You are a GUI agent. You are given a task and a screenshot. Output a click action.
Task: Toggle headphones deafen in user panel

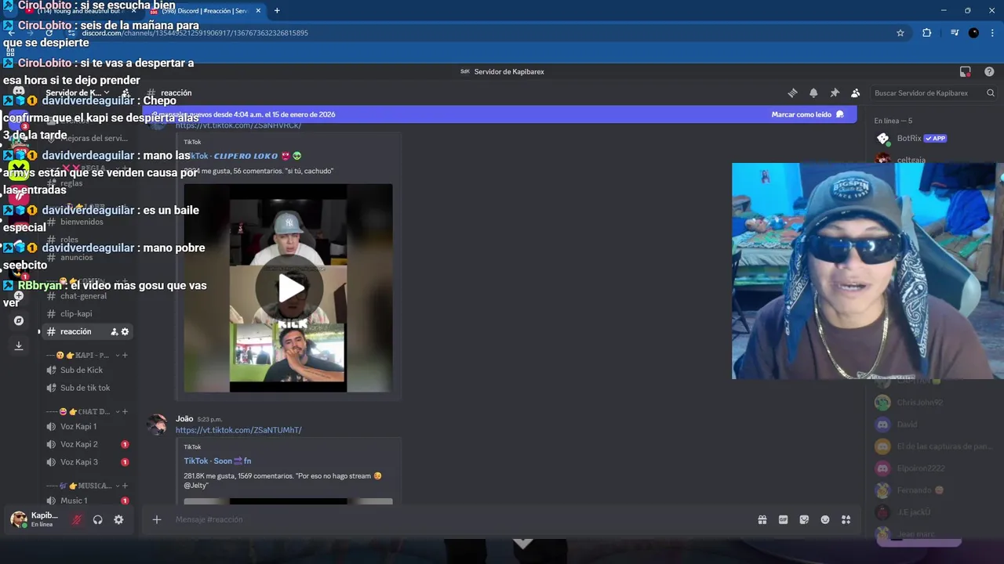pos(98,519)
